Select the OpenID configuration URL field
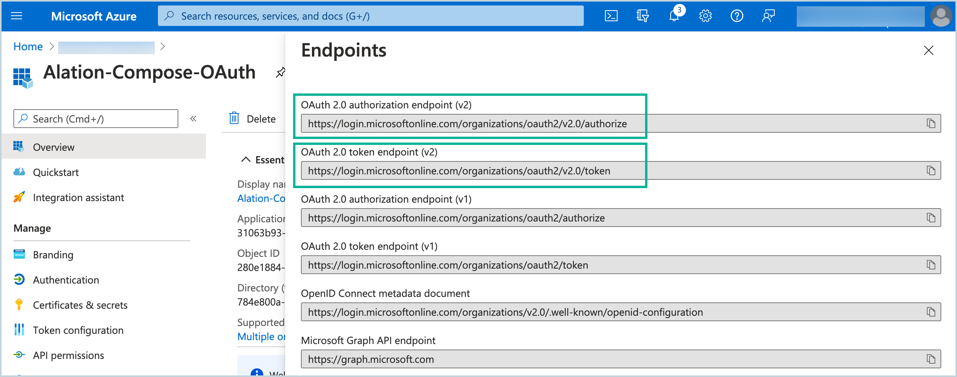Viewport: 957px width, 377px height. click(x=621, y=312)
